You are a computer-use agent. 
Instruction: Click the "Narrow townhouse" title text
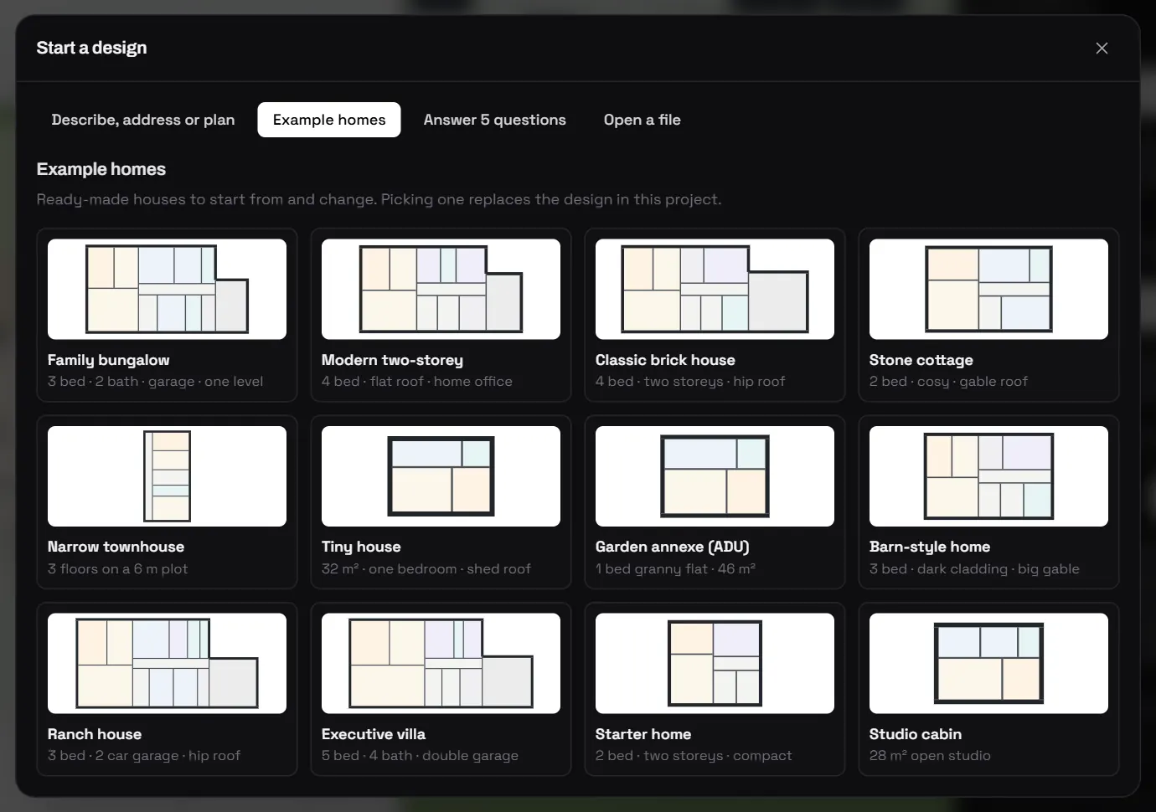[x=116, y=547]
